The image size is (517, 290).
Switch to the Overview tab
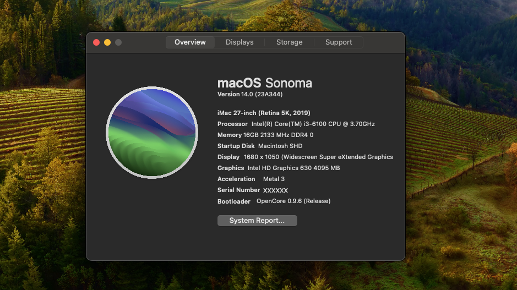(x=190, y=42)
